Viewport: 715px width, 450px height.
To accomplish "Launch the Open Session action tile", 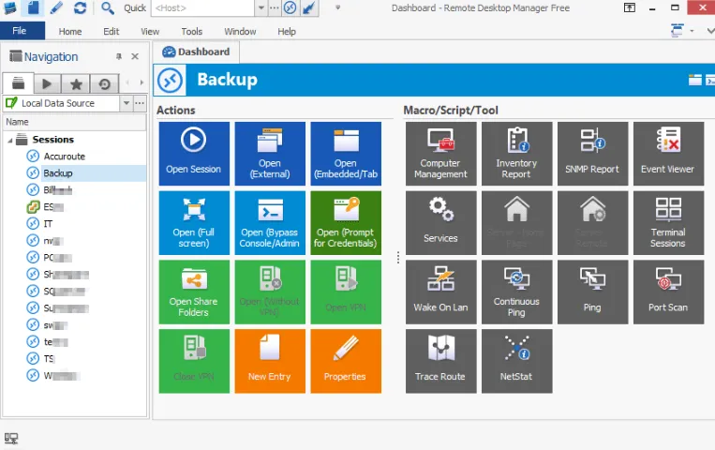I will coord(194,154).
